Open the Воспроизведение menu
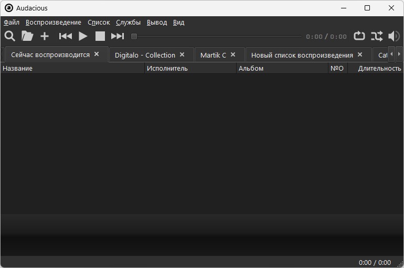Screen dimensions: 404x268 (x=54, y=23)
